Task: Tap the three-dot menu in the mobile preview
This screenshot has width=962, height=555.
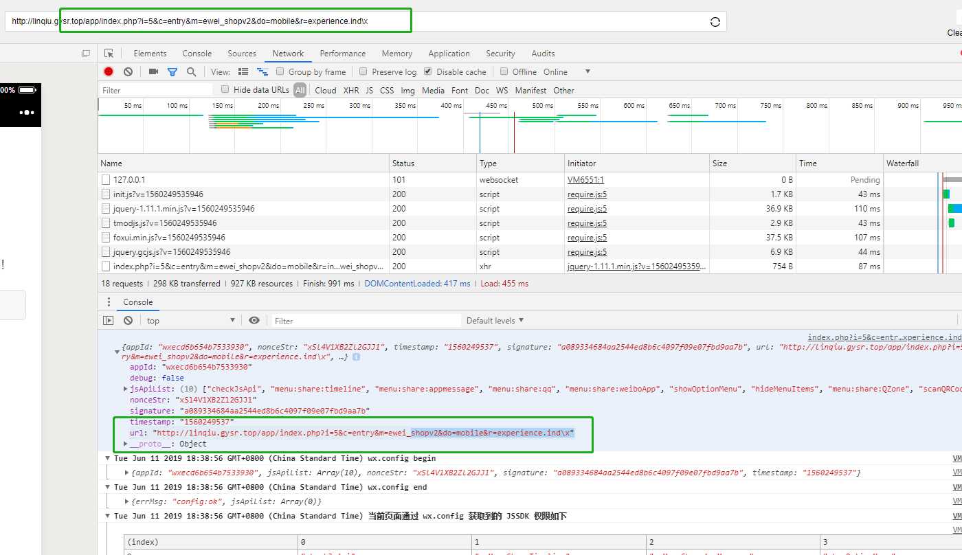Action: pos(27,112)
